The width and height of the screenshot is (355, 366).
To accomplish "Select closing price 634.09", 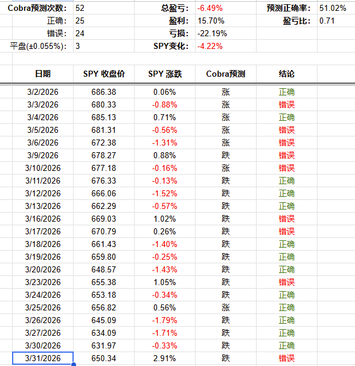I will 104,333.
